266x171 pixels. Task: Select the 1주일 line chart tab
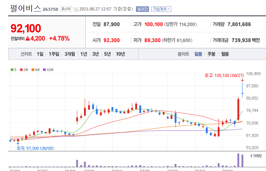(x=54, y=54)
